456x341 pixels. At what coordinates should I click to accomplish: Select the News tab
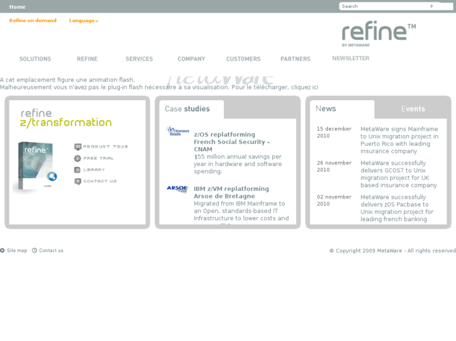(x=326, y=108)
